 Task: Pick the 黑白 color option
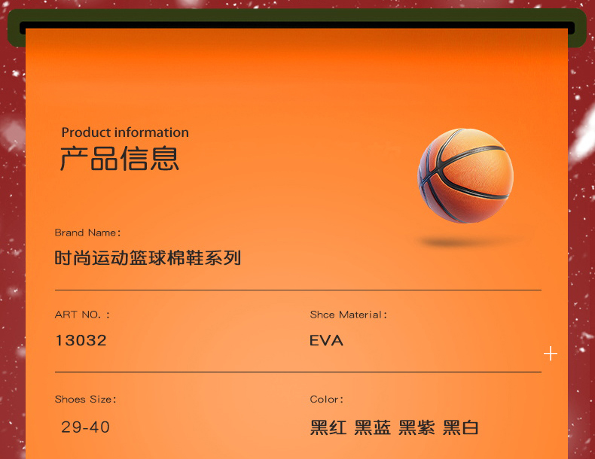pyautogui.click(x=461, y=428)
